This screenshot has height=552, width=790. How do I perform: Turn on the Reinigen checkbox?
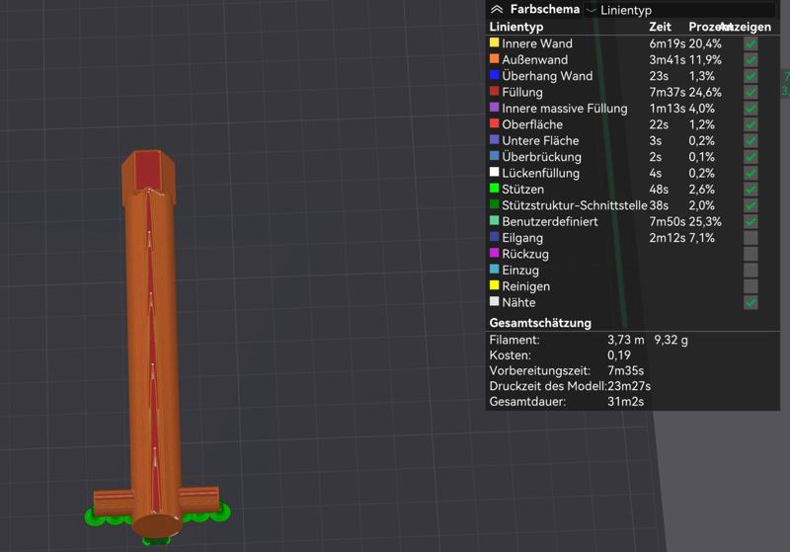click(750, 286)
